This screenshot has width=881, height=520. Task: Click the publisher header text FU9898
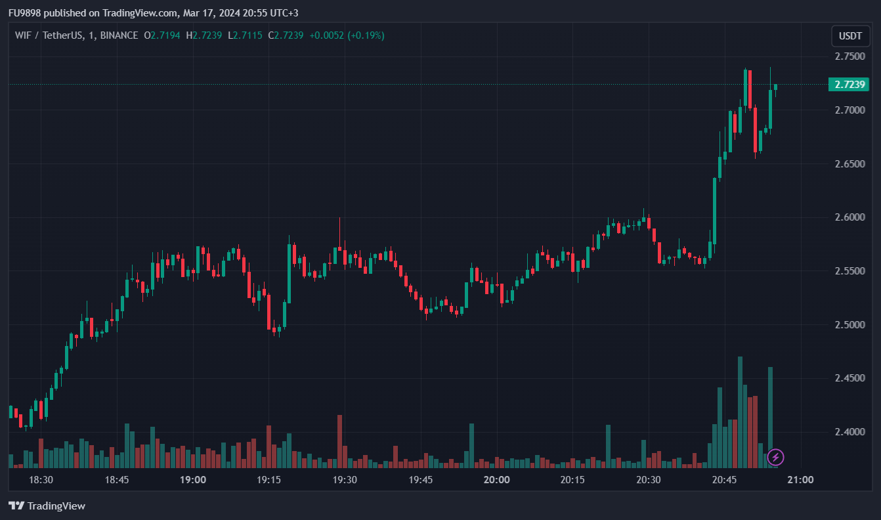point(24,13)
